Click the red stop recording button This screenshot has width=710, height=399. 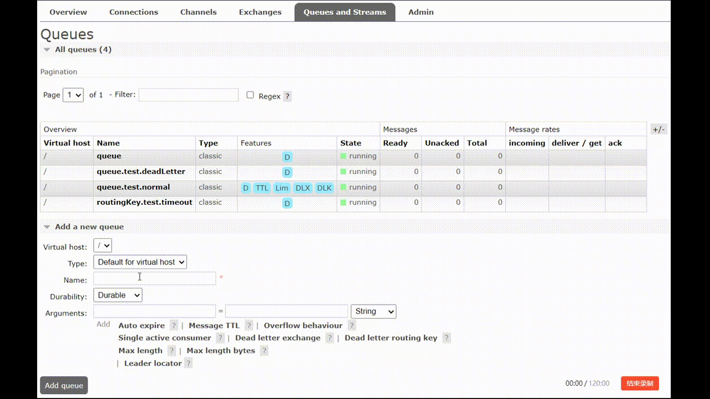pos(640,383)
